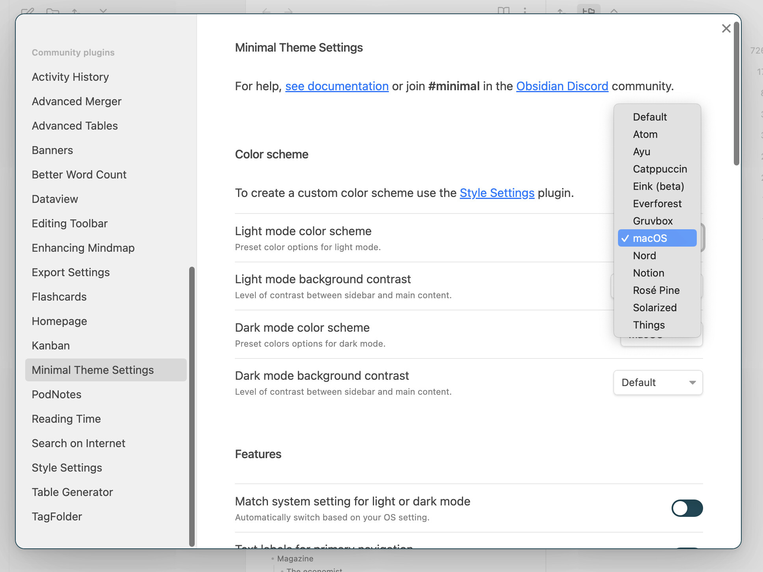Viewport: 763px width, 572px height.
Task: Select Gruvbox color scheme
Action: [657, 221]
